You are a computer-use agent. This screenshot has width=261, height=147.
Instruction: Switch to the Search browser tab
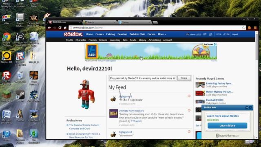pyautogui.click(x=100, y=22)
